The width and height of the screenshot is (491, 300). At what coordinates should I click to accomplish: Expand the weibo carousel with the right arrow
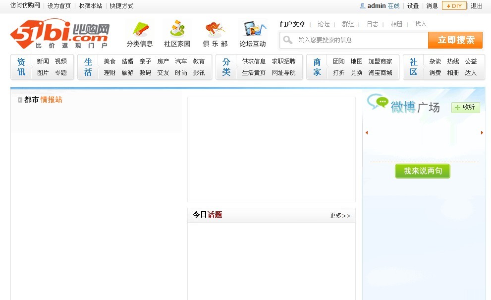click(x=482, y=132)
